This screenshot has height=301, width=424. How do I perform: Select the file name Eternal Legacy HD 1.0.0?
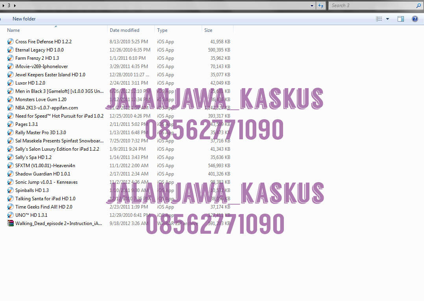[39, 50]
